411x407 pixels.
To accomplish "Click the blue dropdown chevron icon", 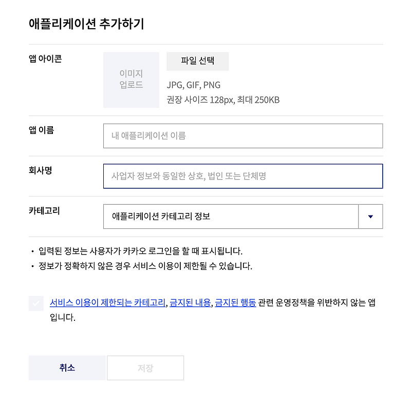I will pyautogui.click(x=370, y=216).
